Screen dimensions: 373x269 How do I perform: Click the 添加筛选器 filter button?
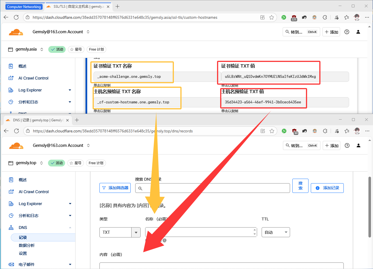point(115,188)
